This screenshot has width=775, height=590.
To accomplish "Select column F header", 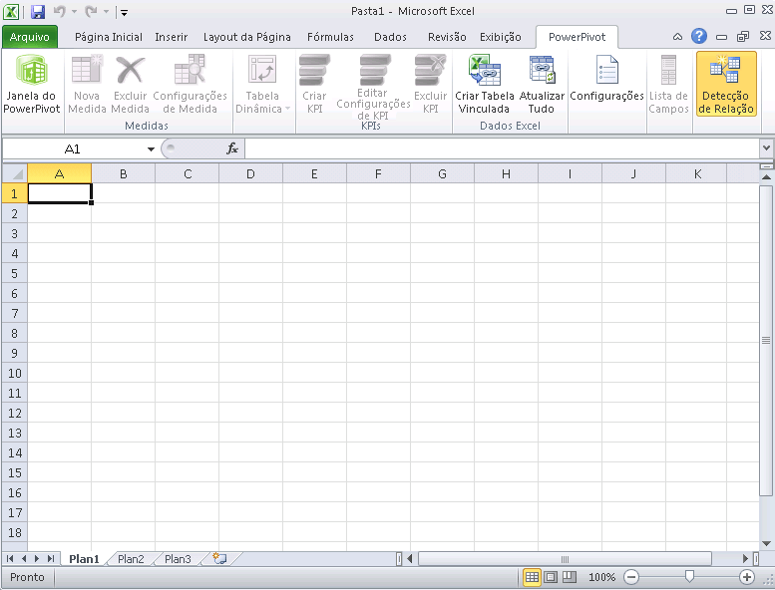I will tap(378, 173).
